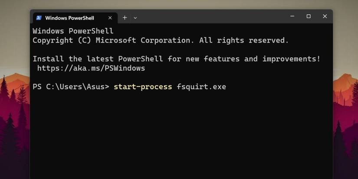Click the start-process command text
Viewport: 358px width, 179px height.
(142, 87)
